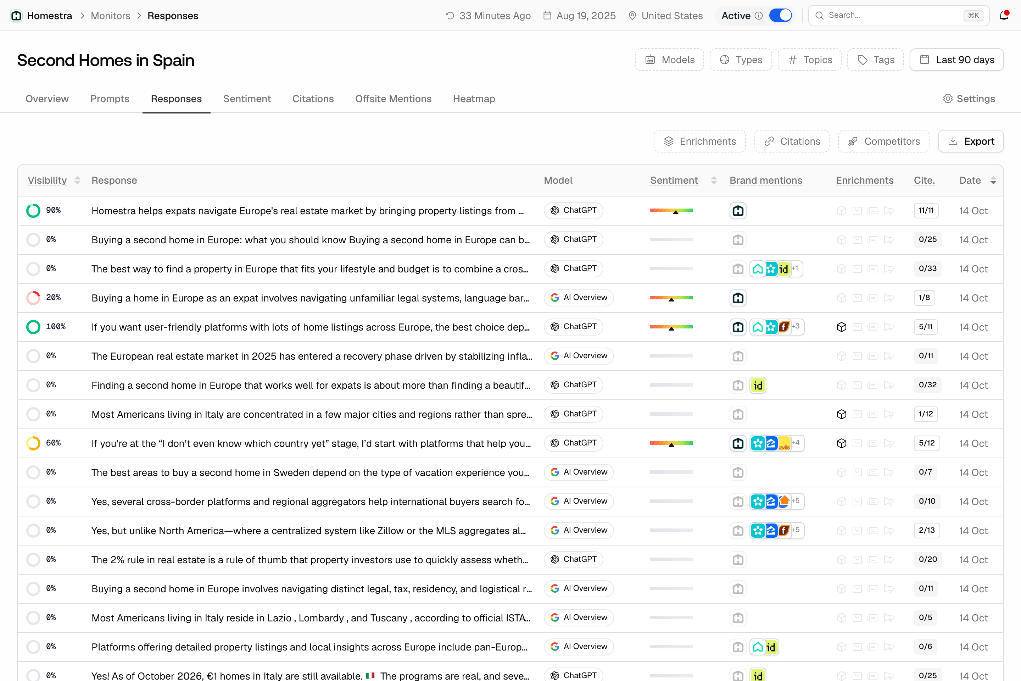Open the Offsite Mentions tab

(x=393, y=99)
